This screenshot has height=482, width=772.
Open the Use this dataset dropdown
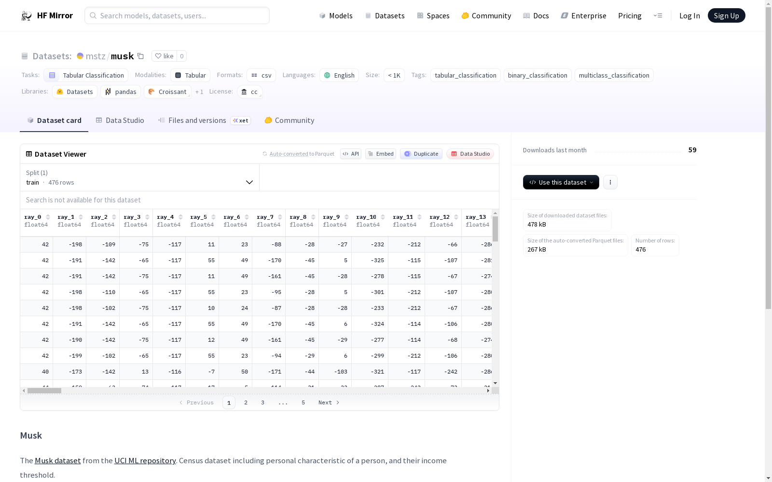pos(561,182)
